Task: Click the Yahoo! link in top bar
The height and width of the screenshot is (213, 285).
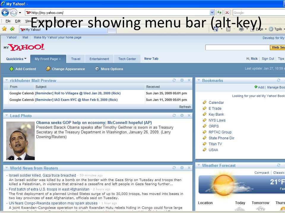Action: pyautogui.click(x=12, y=37)
